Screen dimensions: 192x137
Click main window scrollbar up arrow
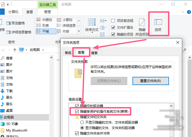pos(190,57)
